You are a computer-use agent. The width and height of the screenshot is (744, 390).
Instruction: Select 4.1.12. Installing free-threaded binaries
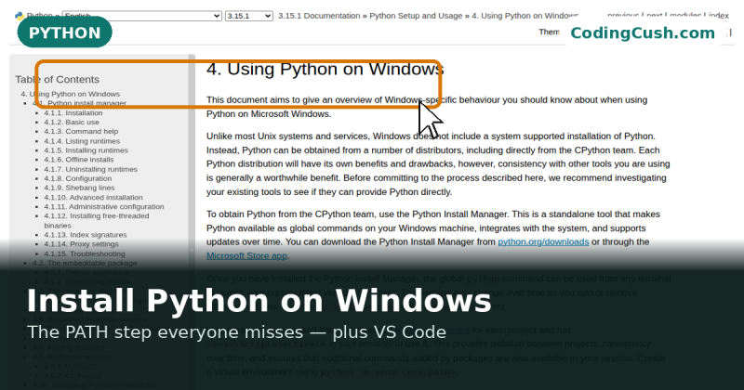click(97, 220)
